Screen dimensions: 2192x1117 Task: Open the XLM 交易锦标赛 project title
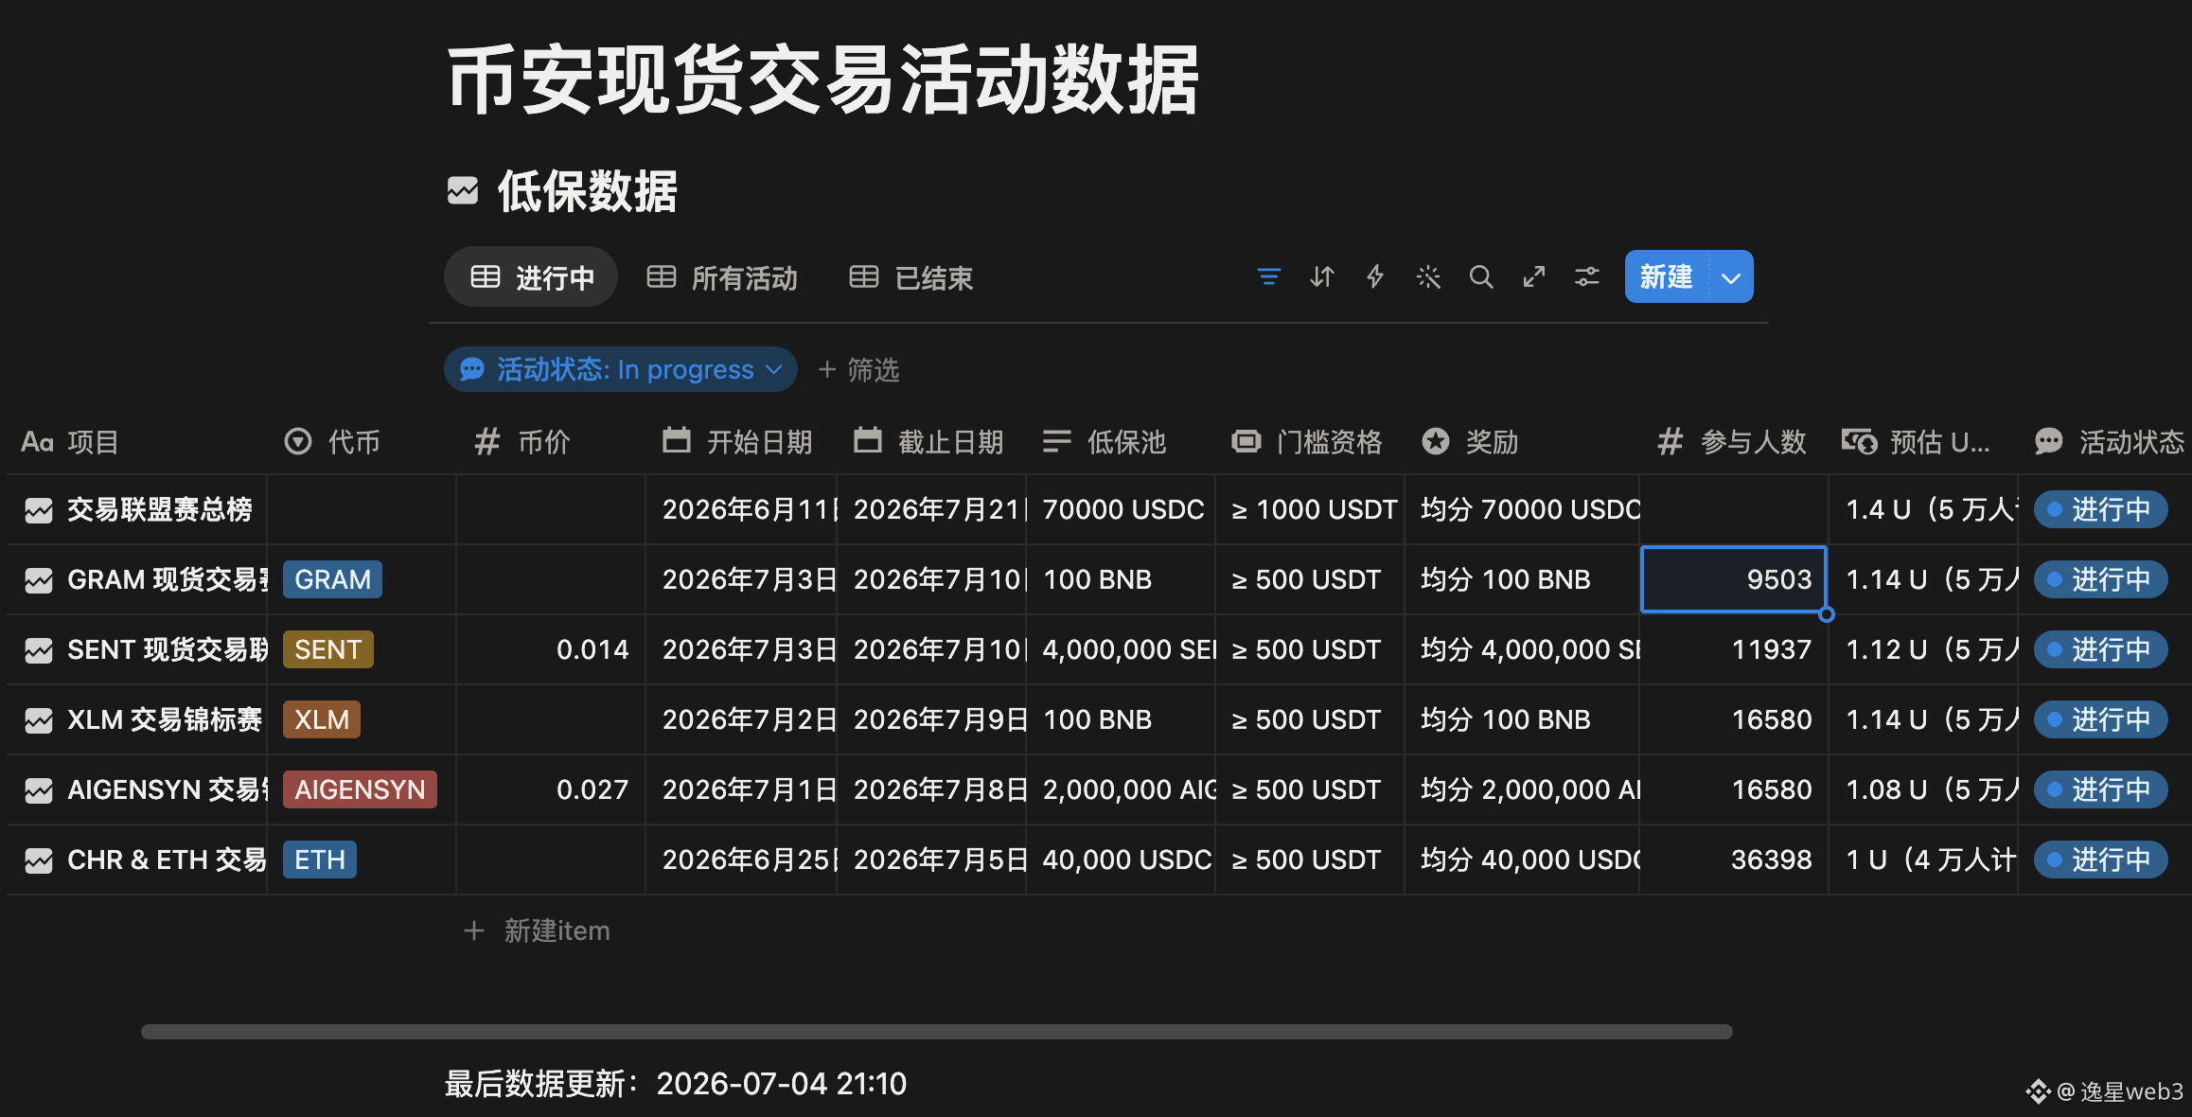165,719
